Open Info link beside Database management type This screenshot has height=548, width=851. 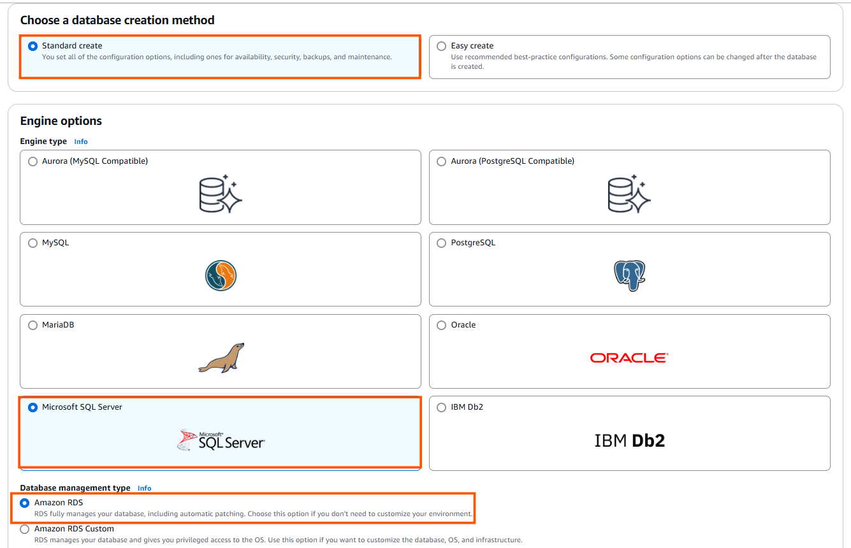[145, 488]
